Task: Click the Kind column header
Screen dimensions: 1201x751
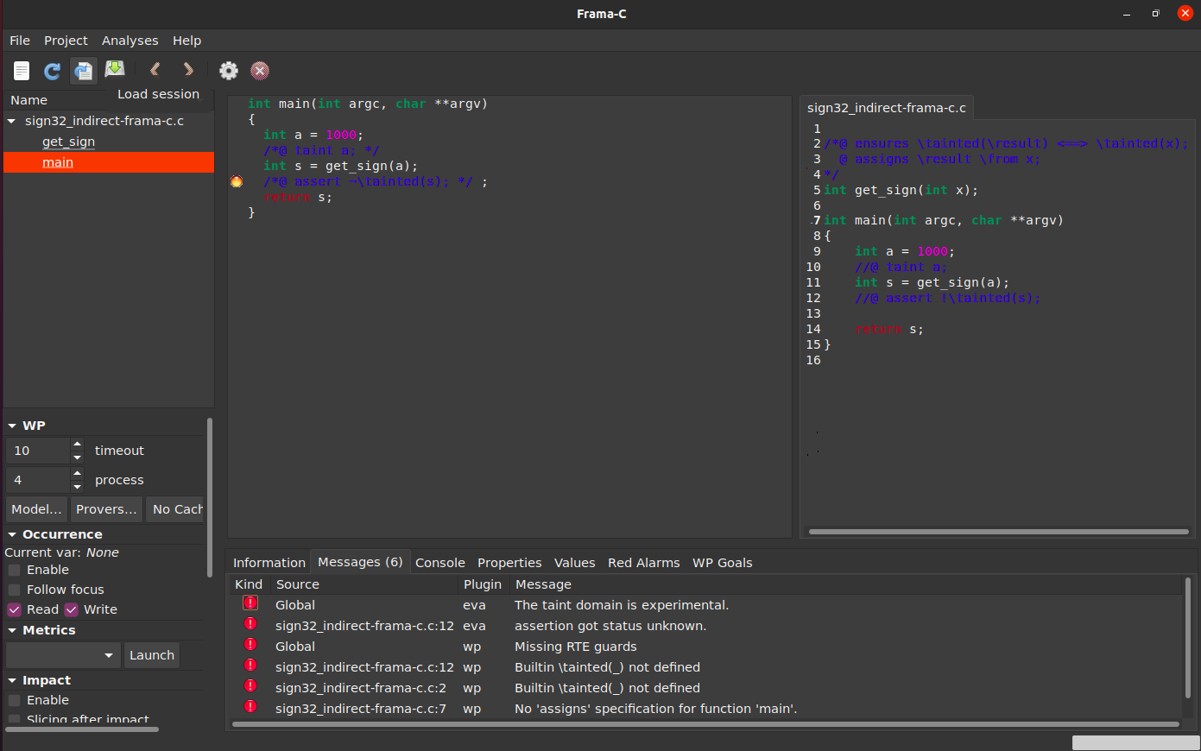Action: (x=249, y=584)
